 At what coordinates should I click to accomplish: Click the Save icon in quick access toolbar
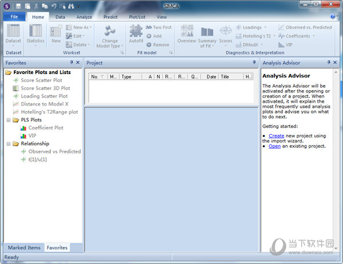coord(18,6)
